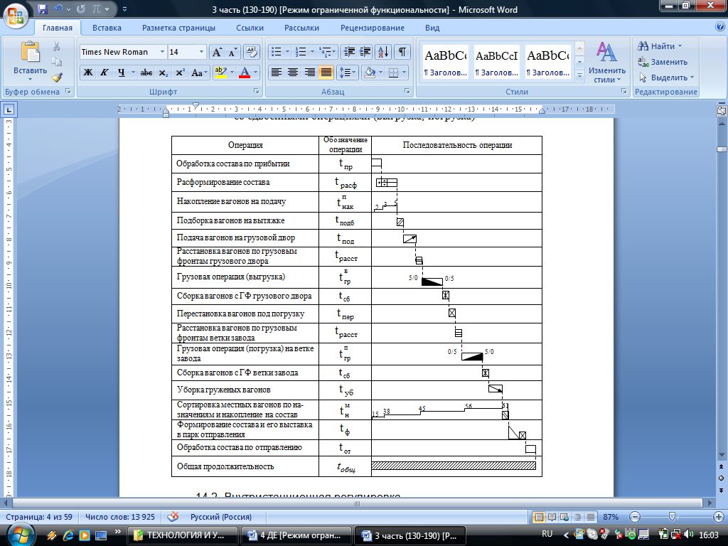The width and height of the screenshot is (728, 546).
Task: Open font size 14 dropdown
Action: pos(201,52)
